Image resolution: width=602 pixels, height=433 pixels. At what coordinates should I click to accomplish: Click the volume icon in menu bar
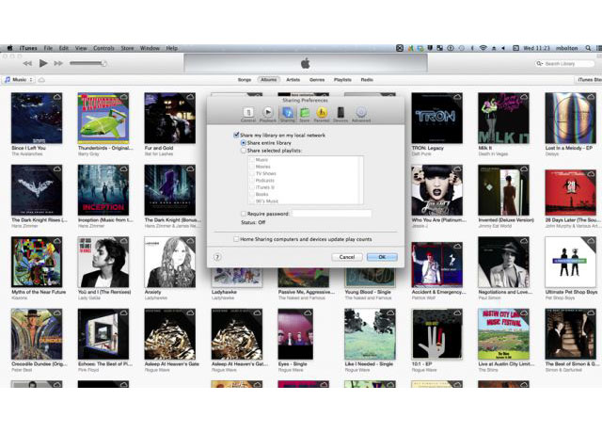503,48
